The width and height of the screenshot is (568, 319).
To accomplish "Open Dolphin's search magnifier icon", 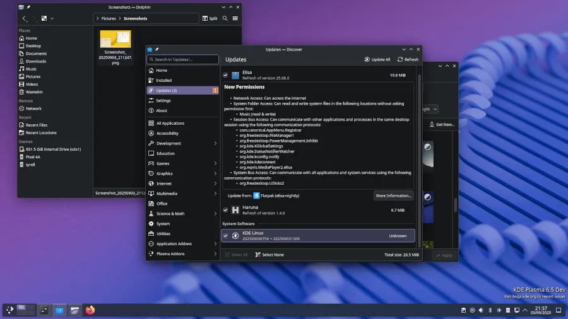I will coord(225,18).
